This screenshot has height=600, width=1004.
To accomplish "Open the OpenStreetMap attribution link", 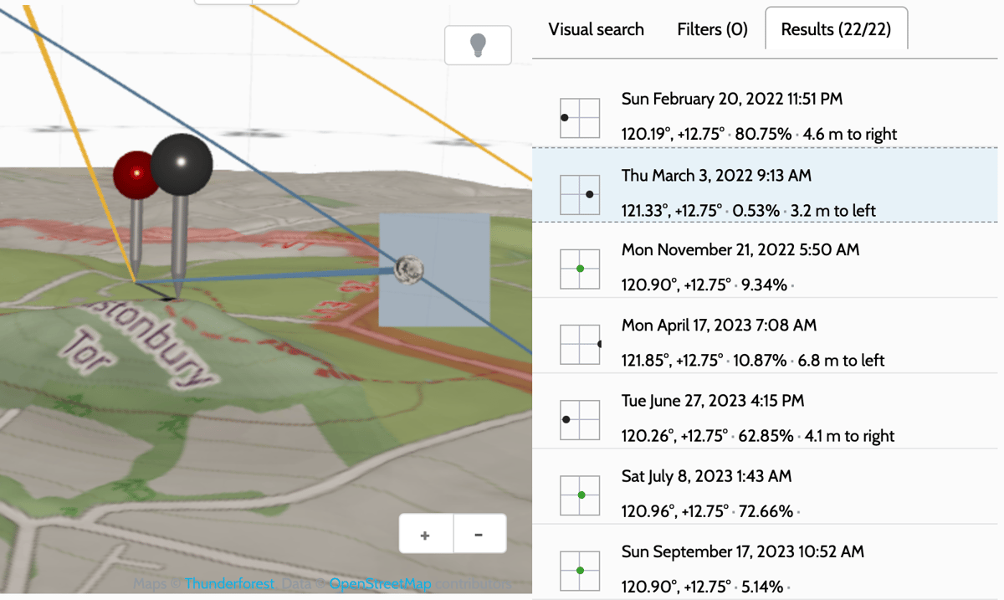I will (381, 584).
